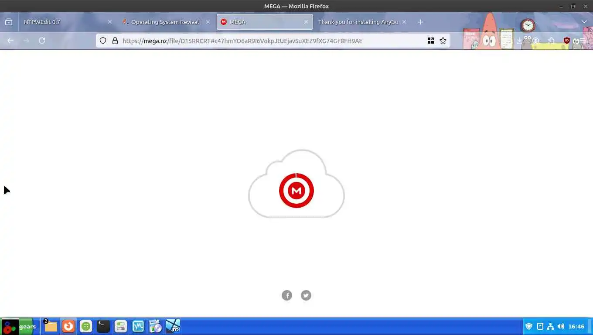Open the network connections tray icon
This screenshot has width=593, height=335.
coord(550,326)
